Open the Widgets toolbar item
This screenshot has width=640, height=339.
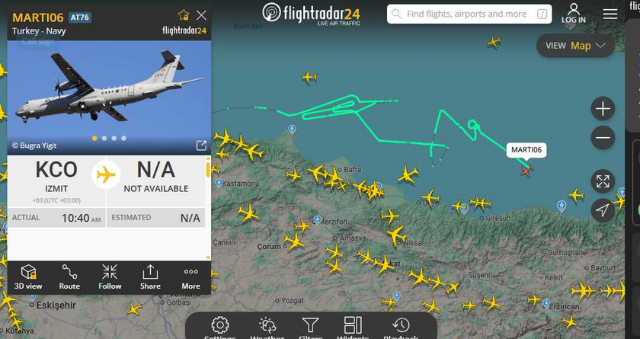point(353,328)
